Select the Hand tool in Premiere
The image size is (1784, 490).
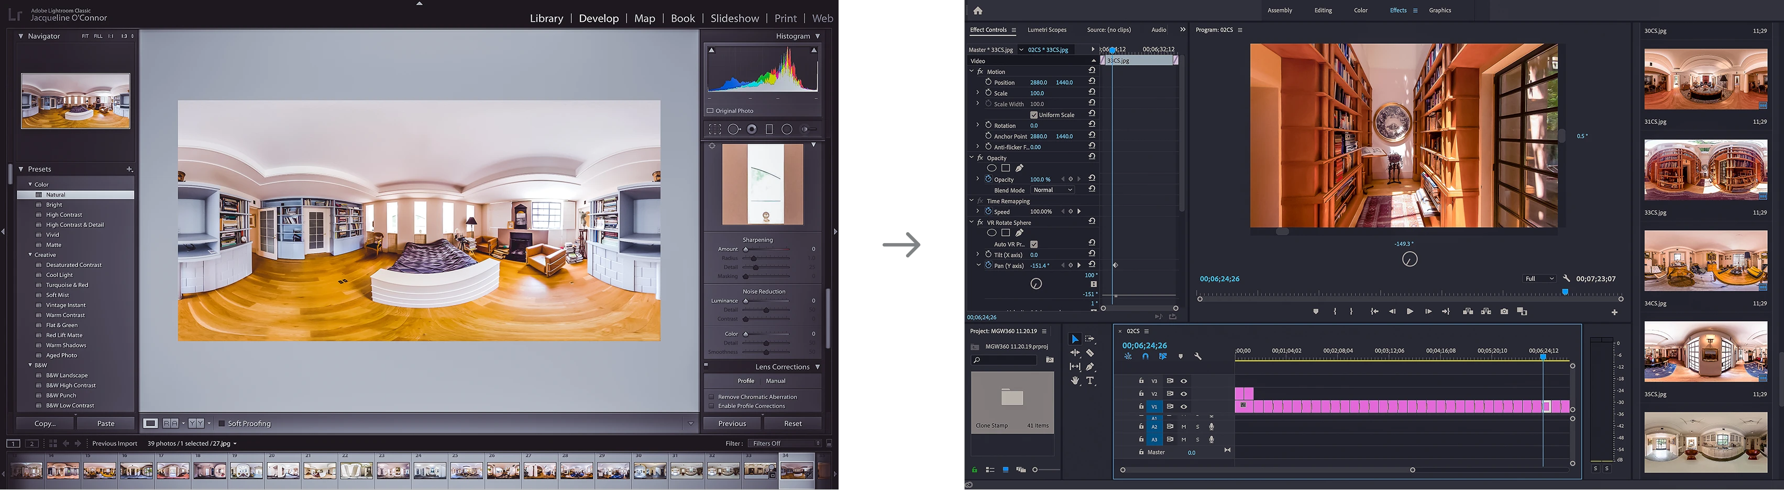1075,381
